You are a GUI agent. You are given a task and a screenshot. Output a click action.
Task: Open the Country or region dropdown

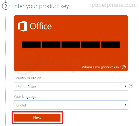[71, 86]
